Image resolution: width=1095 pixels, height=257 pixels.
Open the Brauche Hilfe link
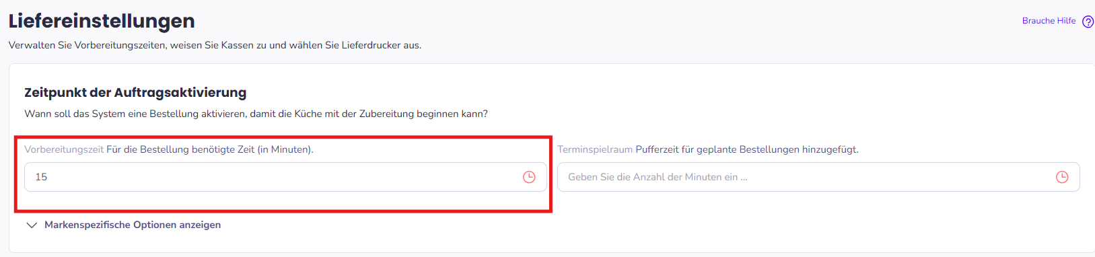tap(1049, 21)
